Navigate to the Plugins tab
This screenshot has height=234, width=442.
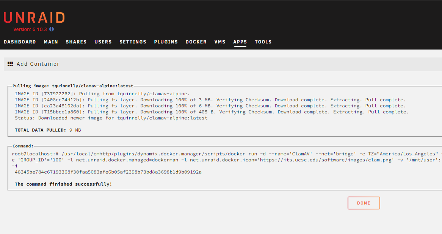click(x=166, y=42)
